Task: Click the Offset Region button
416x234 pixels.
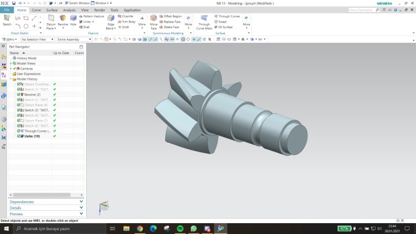Action: 170,16
